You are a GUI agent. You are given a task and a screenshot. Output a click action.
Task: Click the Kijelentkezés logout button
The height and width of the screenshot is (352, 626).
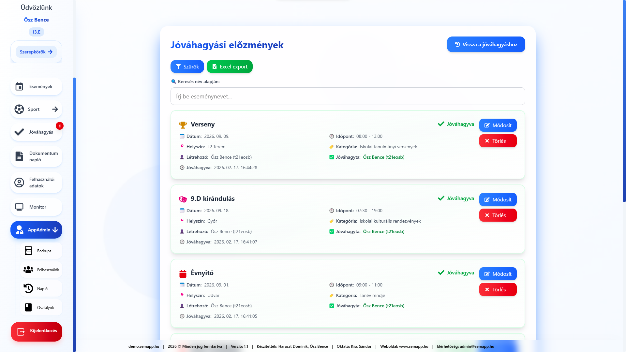pos(37,331)
